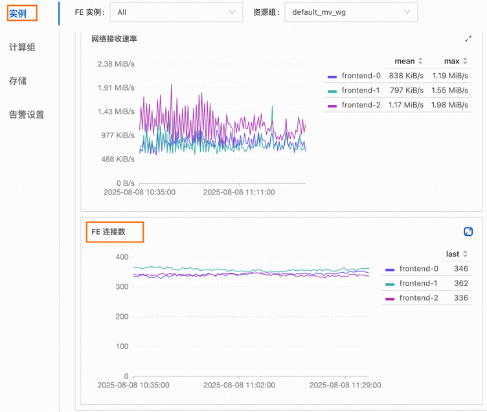This screenshot has height=412, width=487.
Task: Toggle frontend-2 series in 网络接收速率 legend
Action: pyautogui.click(x=361, y=105)
